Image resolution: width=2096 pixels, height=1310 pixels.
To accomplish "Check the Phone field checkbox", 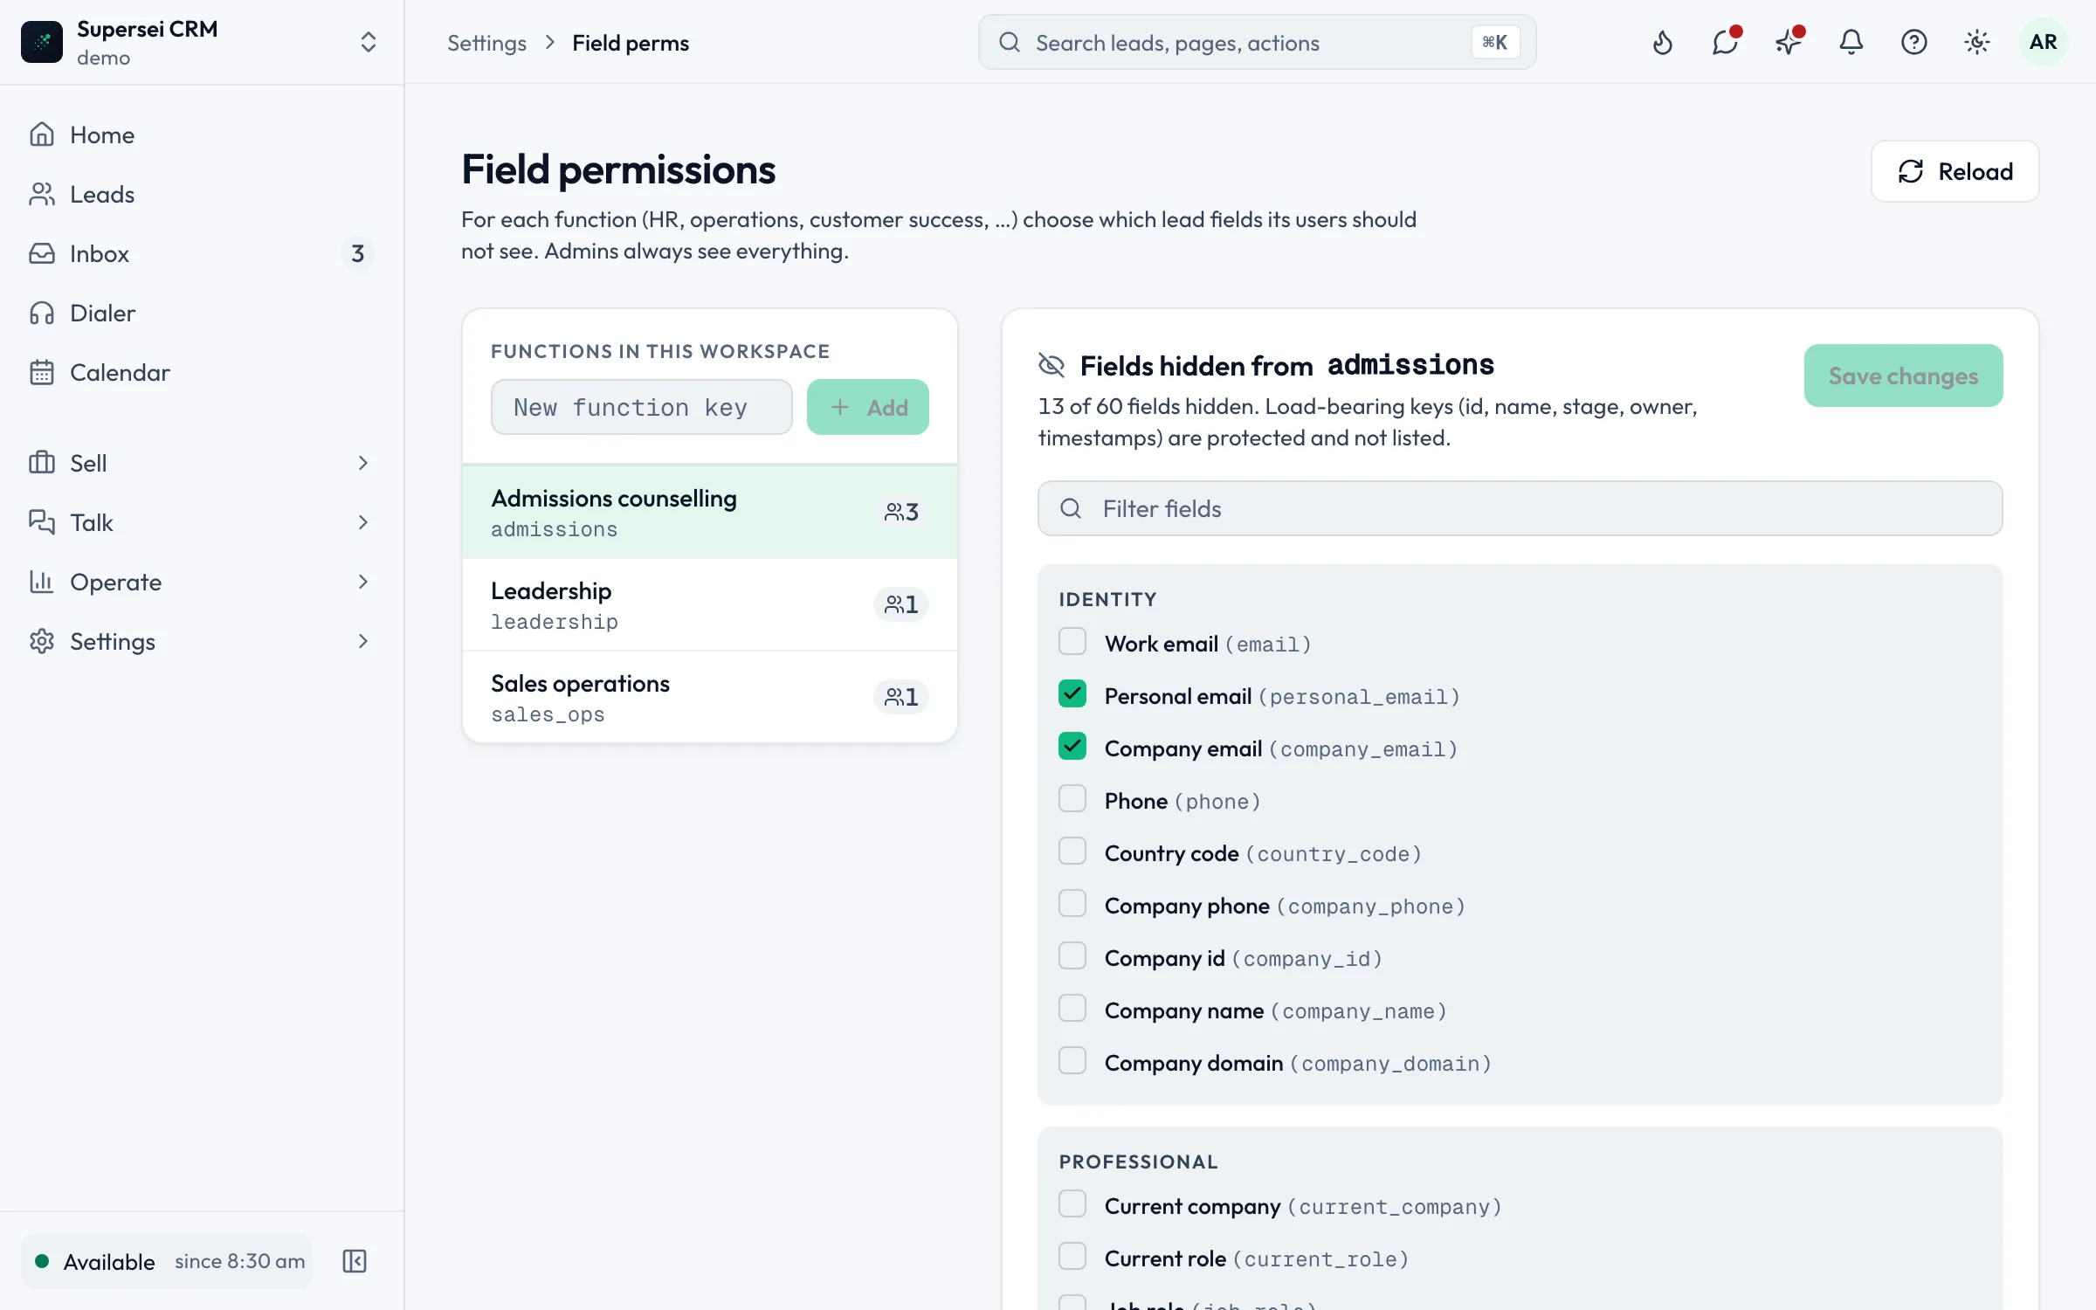I will click(x=1072, y=799).
